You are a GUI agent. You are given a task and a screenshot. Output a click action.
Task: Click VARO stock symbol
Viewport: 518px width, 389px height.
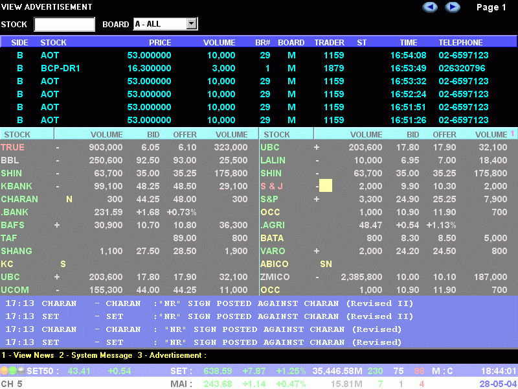coord(273,251)
